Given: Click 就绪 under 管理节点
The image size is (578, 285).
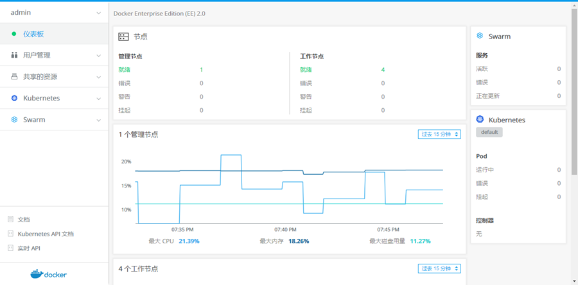Looking at the screenshot, I should pos(124,70).
